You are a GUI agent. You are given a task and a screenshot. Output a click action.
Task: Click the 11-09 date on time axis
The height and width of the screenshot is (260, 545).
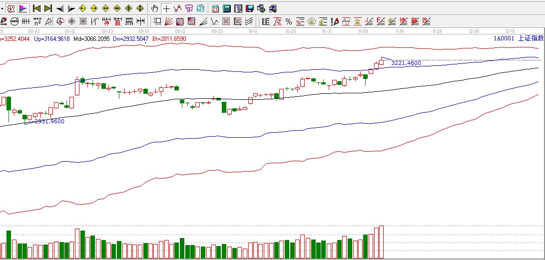pyautogui.click(x=363, y=31)
